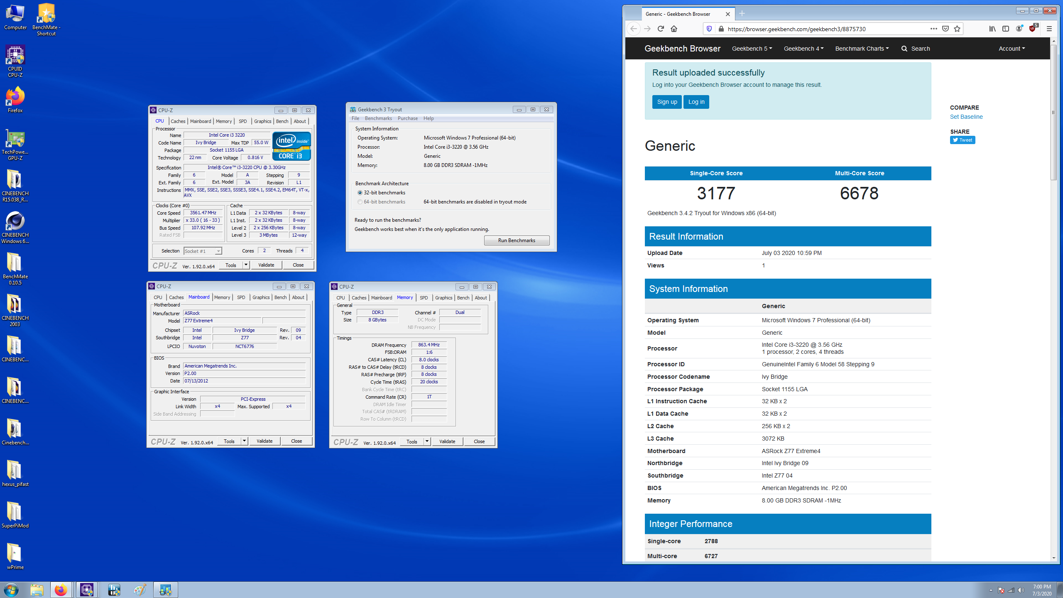
Task: Select the SuperPiMod folder icon
Action: pos(15,515)
